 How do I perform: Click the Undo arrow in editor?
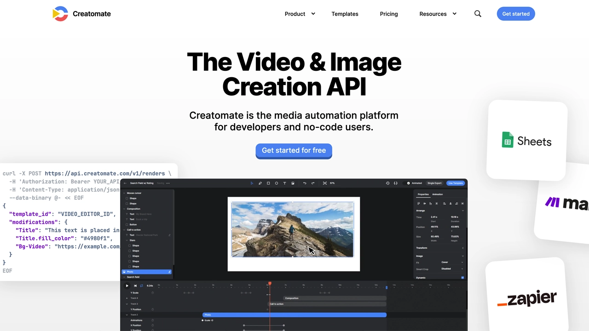pos(305,183)
